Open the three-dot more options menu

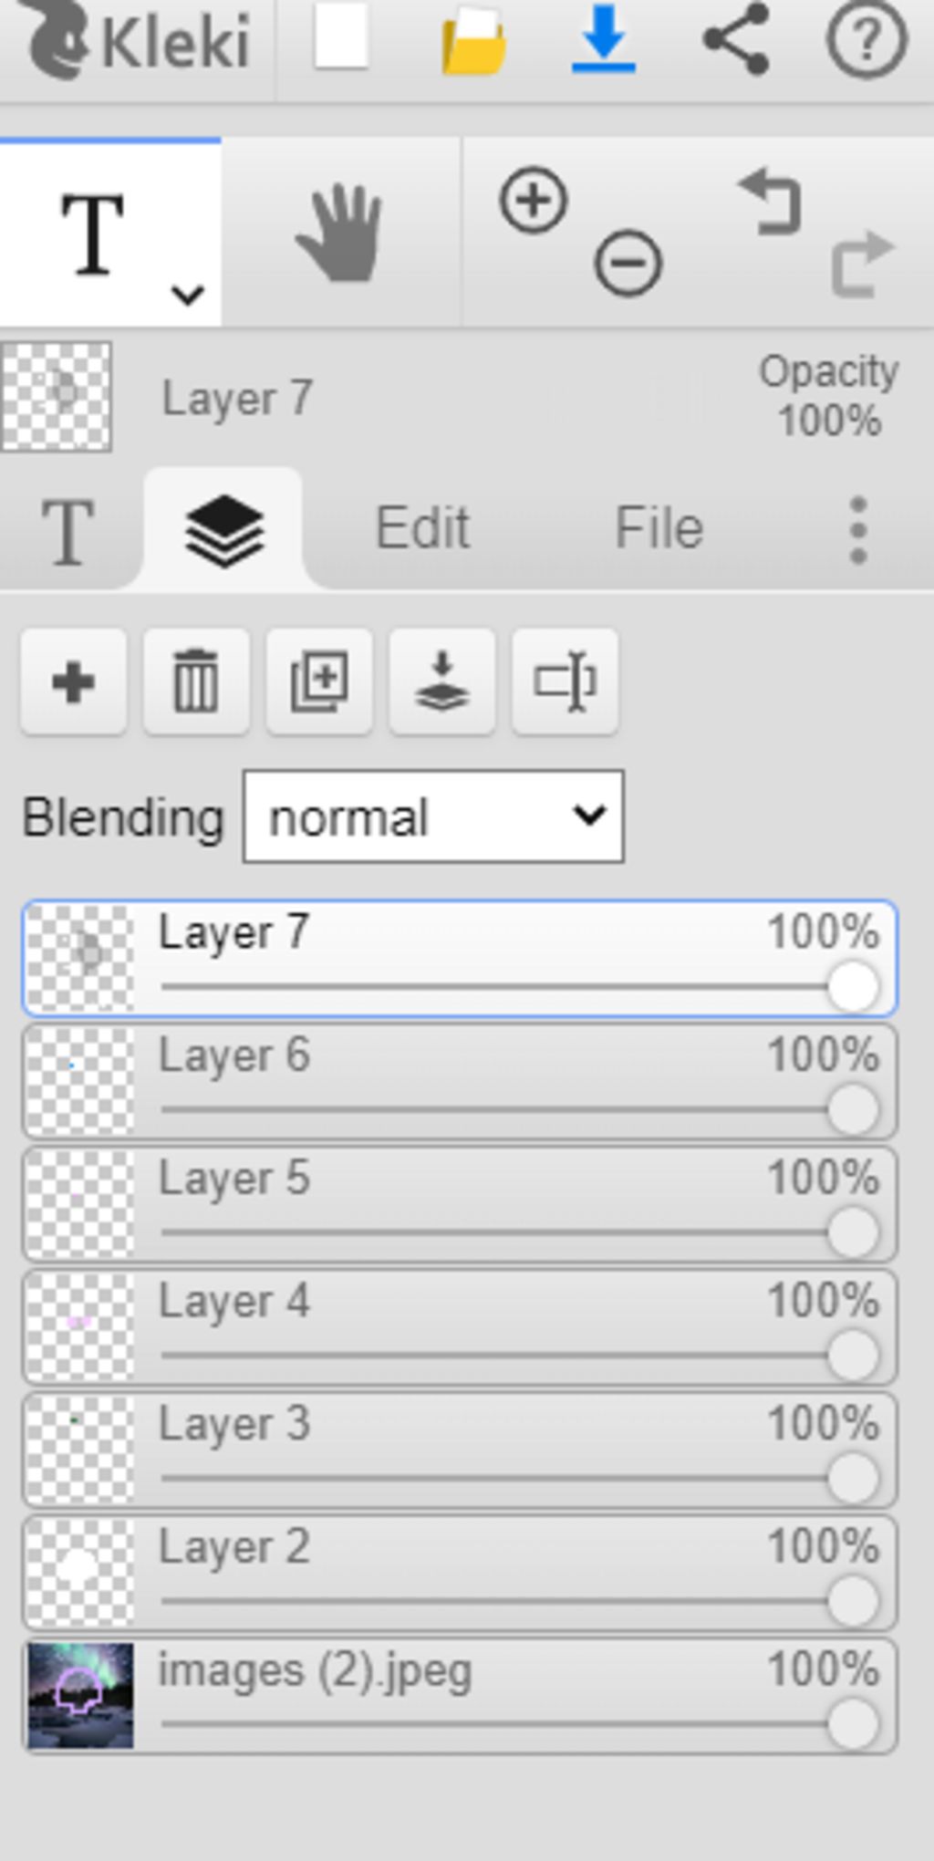tap(857, 530)
